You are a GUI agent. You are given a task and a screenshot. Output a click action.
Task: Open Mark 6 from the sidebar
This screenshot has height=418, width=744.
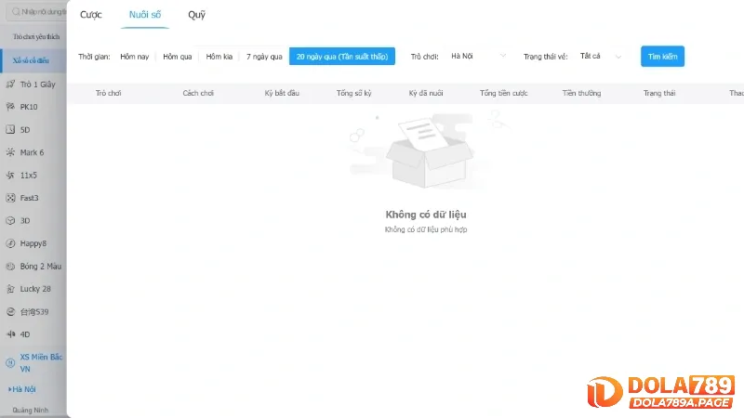pyautogui.click(x=10, y=152)
